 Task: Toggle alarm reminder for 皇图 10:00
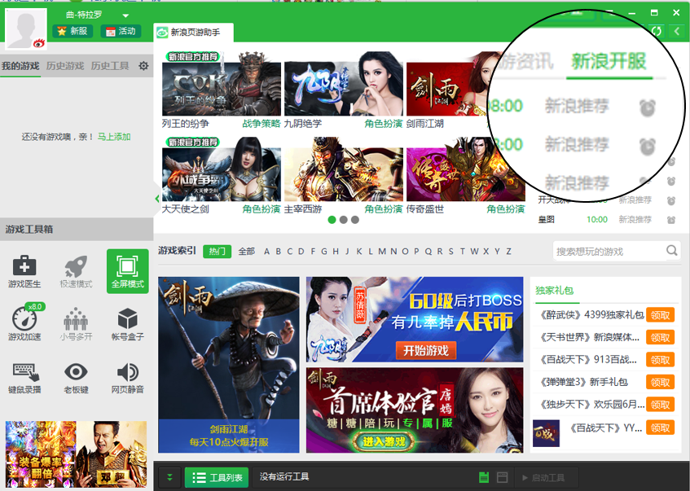point(671,220)
